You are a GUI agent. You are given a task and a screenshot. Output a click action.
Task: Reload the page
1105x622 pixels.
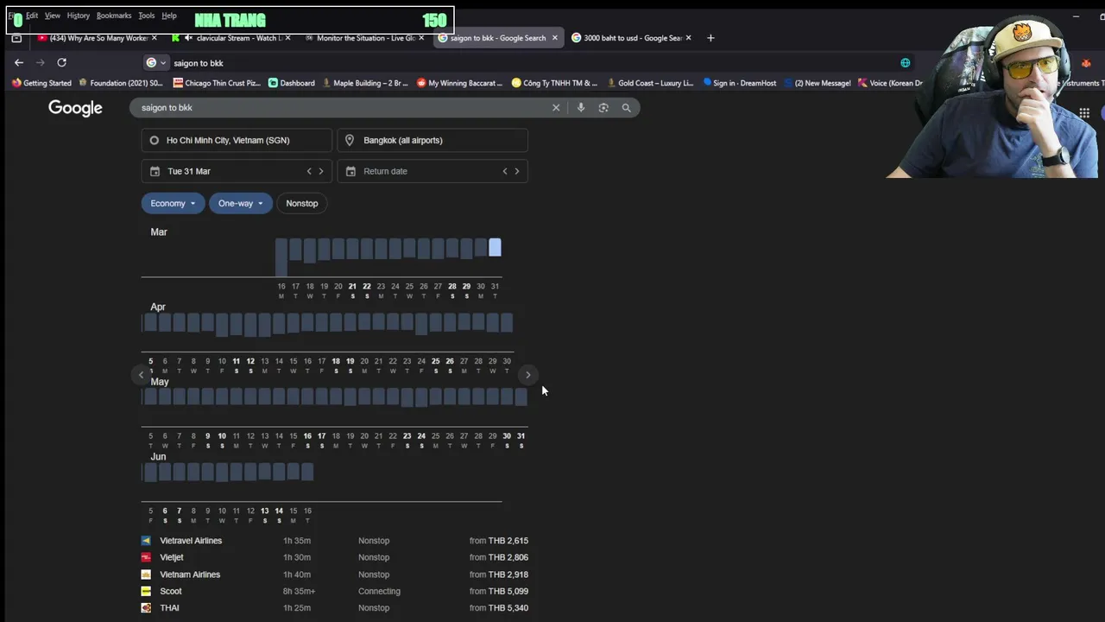pyautogui.click(x=61, y=62)
